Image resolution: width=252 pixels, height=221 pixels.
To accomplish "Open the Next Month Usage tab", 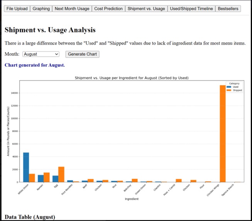I will 72,8.
